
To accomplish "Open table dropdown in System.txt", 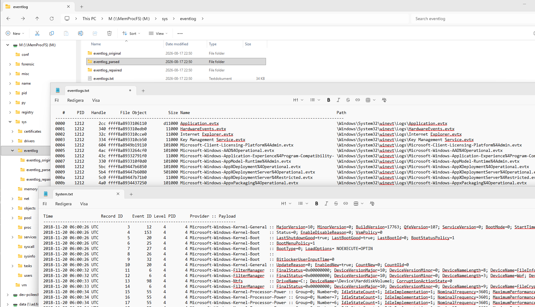I will (x=359, y=203).
